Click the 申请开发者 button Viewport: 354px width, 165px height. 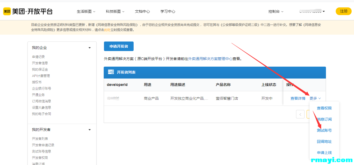[119, 46]
